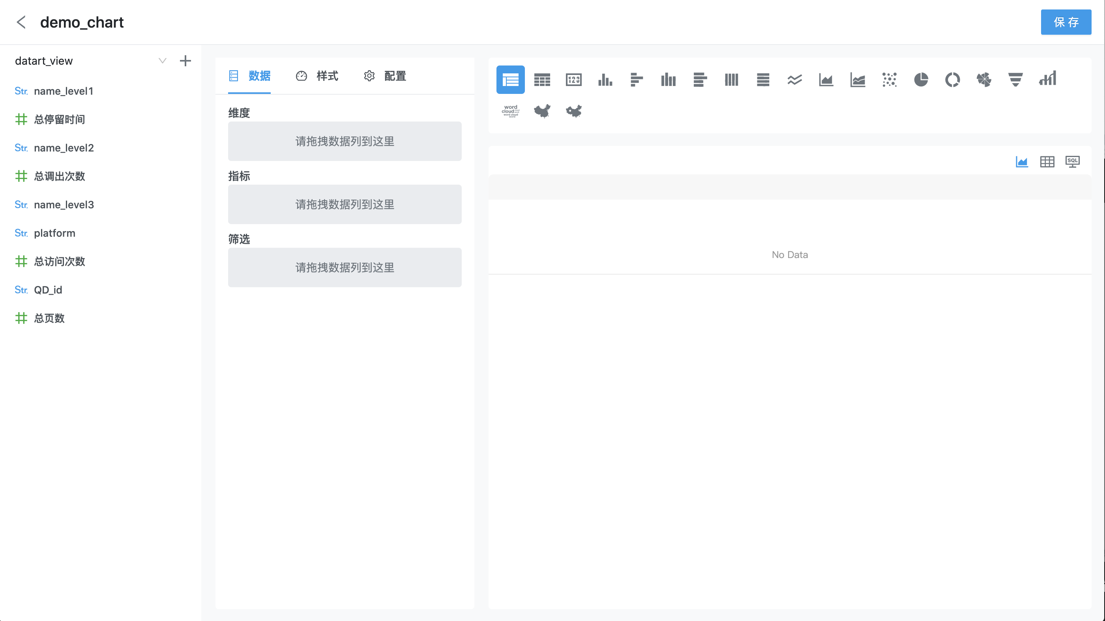Select the platform field
The height and width of the screenshot is (621, 1105).
coord(54,233)
